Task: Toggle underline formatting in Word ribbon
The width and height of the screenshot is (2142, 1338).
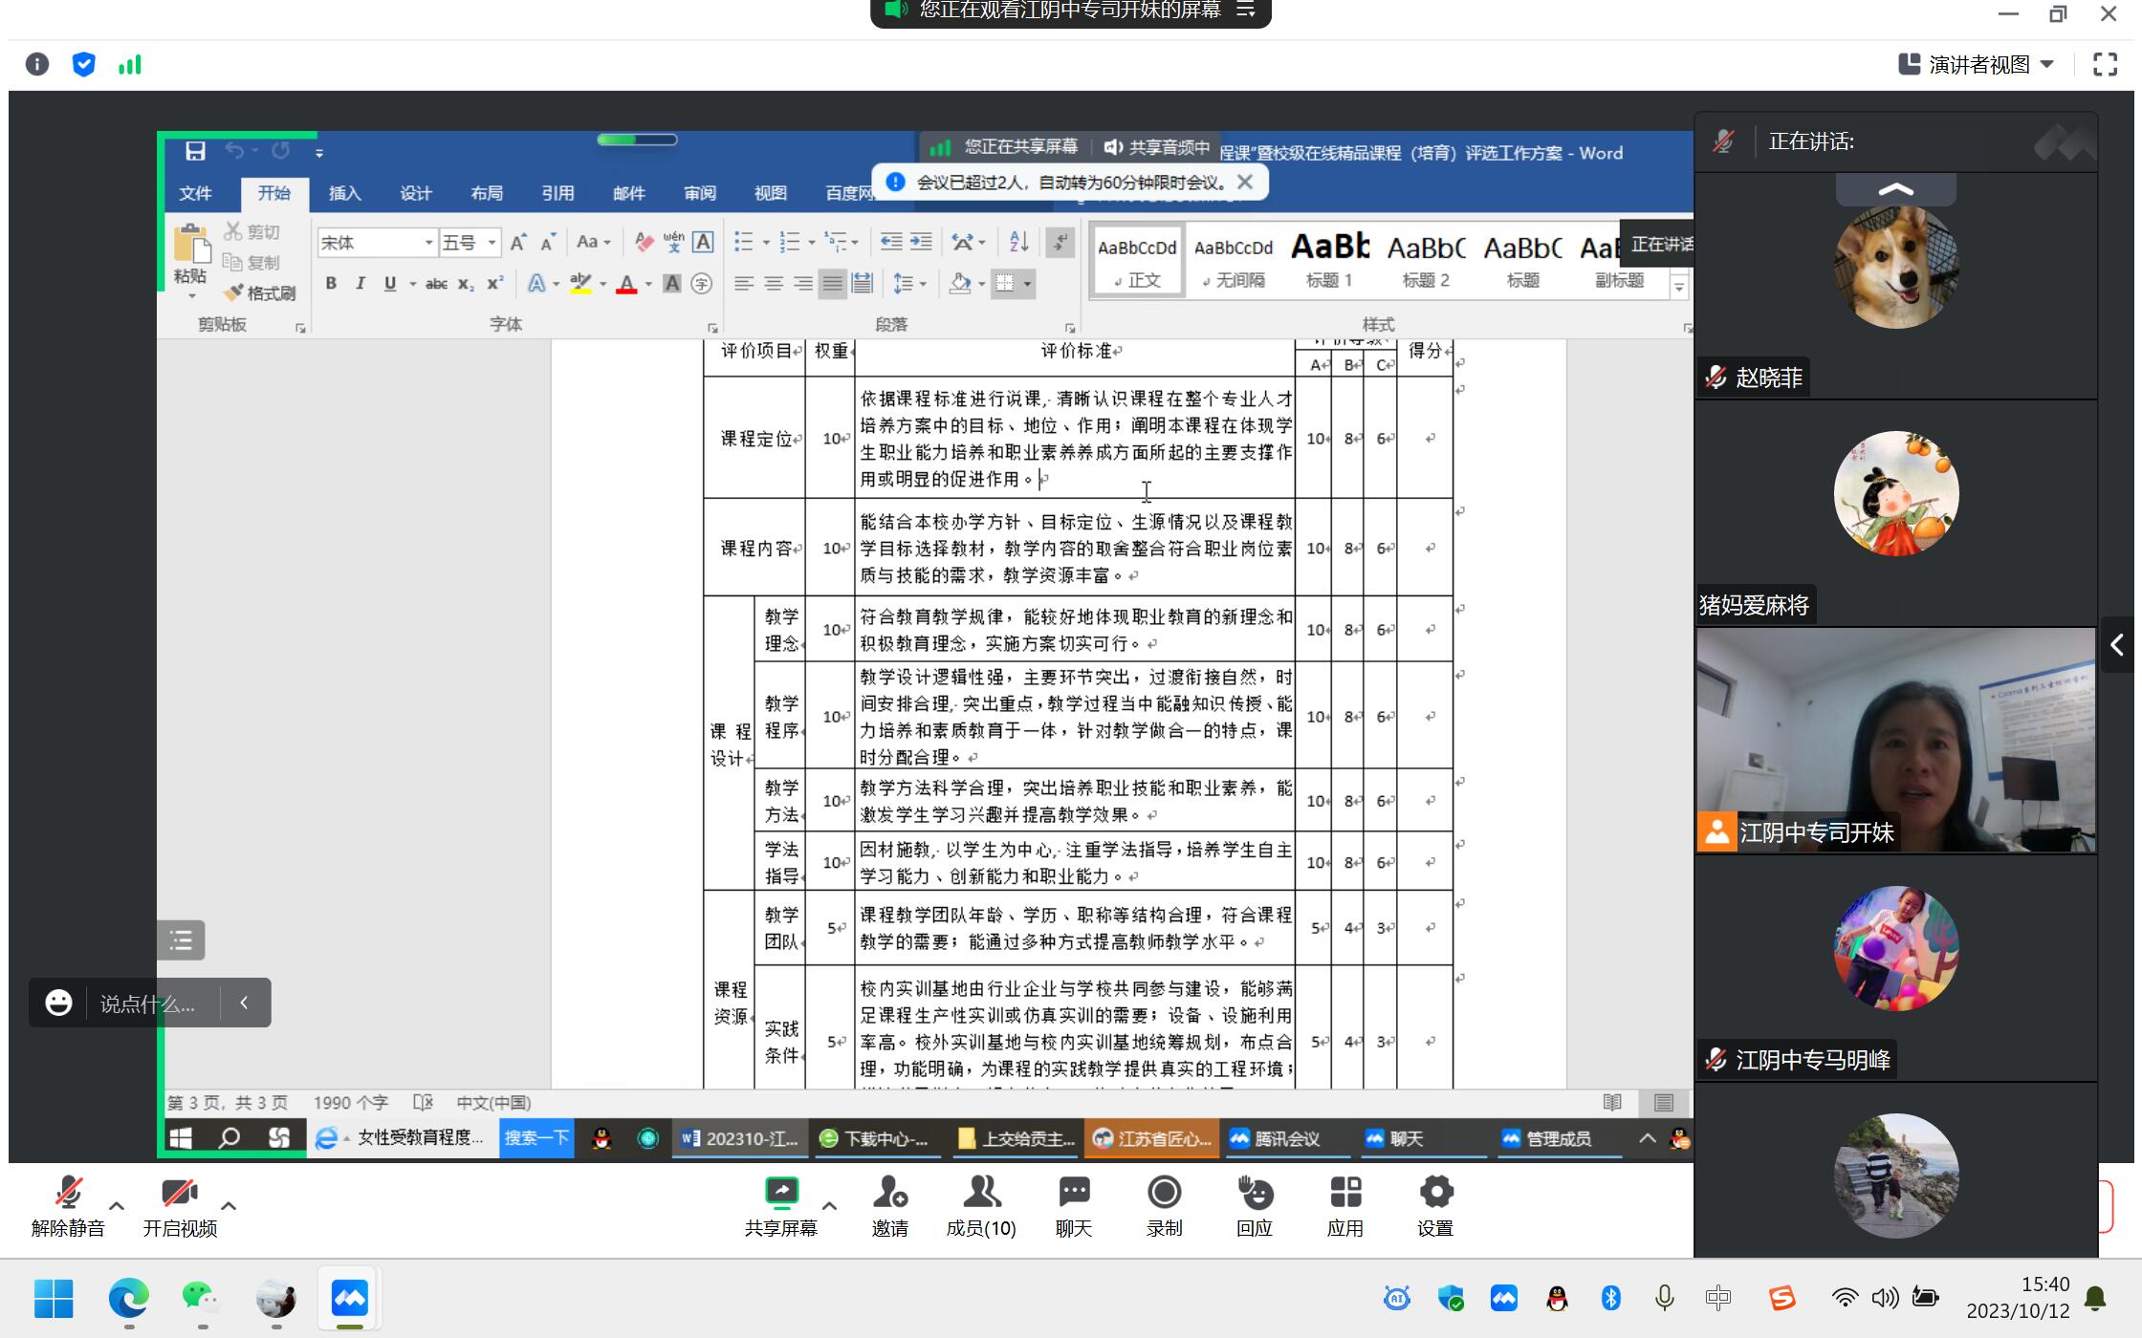Action: point(390,283)
